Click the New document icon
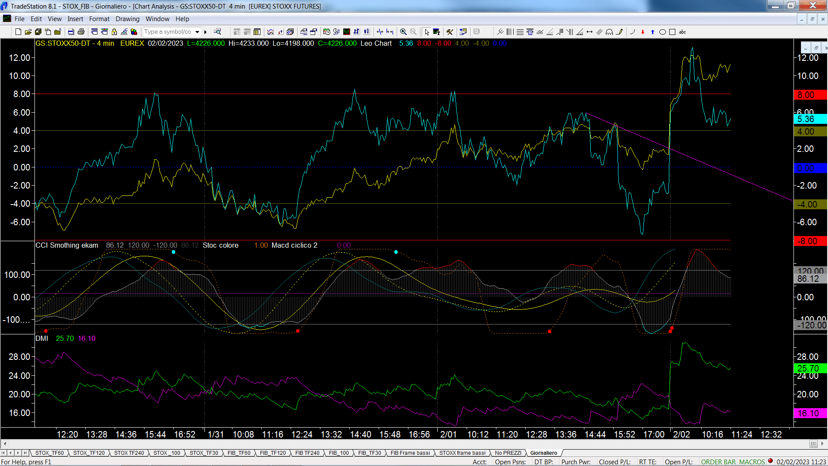This screenshot has width=828, height=466. [18, 31]
